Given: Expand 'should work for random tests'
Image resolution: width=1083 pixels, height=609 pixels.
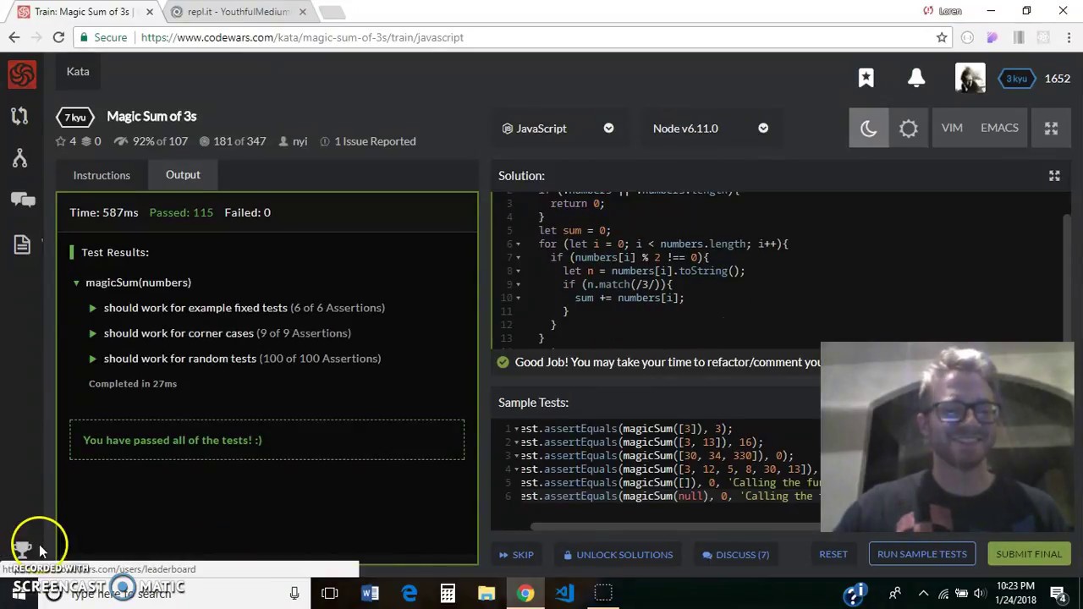Looking at the screenshot, I should click(92, 359).
